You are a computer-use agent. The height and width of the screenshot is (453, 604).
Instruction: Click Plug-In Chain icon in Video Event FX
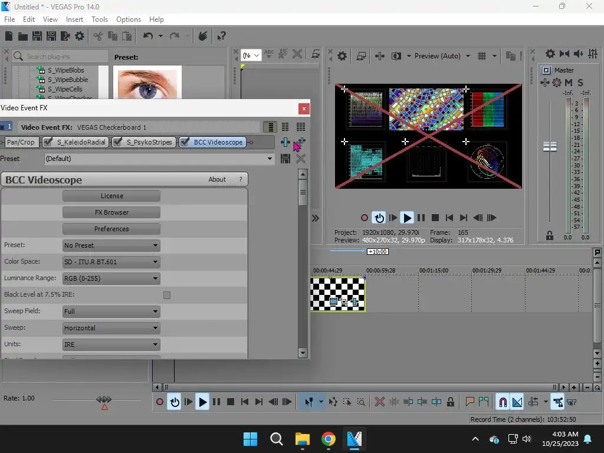[285, 142]
